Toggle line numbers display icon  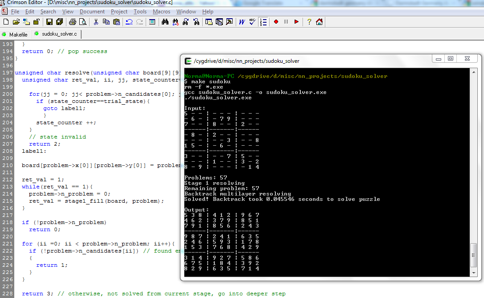point(263,22)
